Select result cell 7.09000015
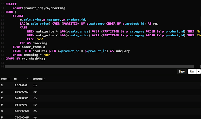The image size is (201, 119). pyautogui.click(x=22, y=118)
